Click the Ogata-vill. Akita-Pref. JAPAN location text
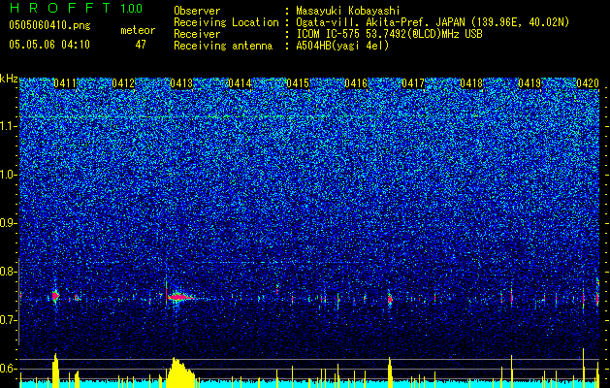This screenshot has height=388, width=610. [433, 22]
